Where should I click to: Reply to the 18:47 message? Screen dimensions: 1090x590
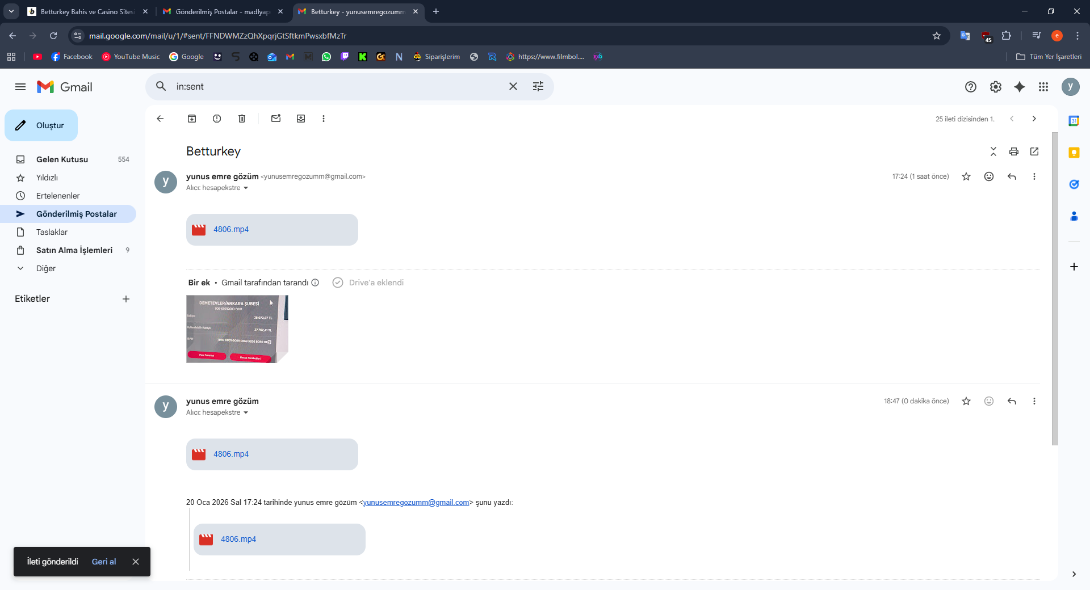pos(1012,401)
